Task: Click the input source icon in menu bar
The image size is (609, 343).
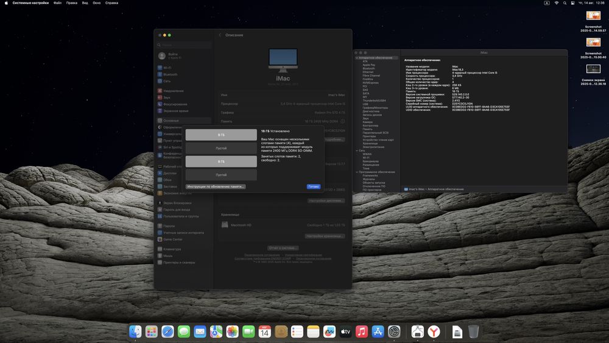Action: click(547, 2)
